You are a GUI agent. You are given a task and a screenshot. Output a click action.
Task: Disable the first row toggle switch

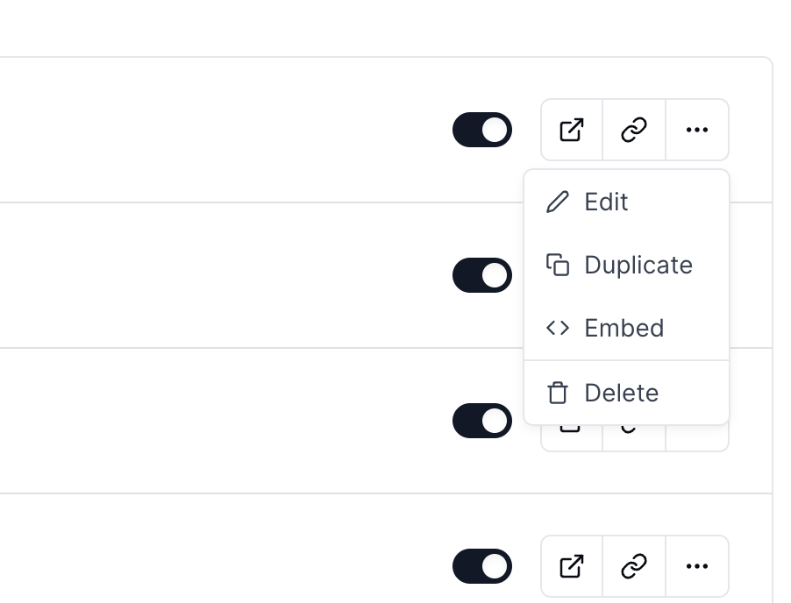pos(481,130)
